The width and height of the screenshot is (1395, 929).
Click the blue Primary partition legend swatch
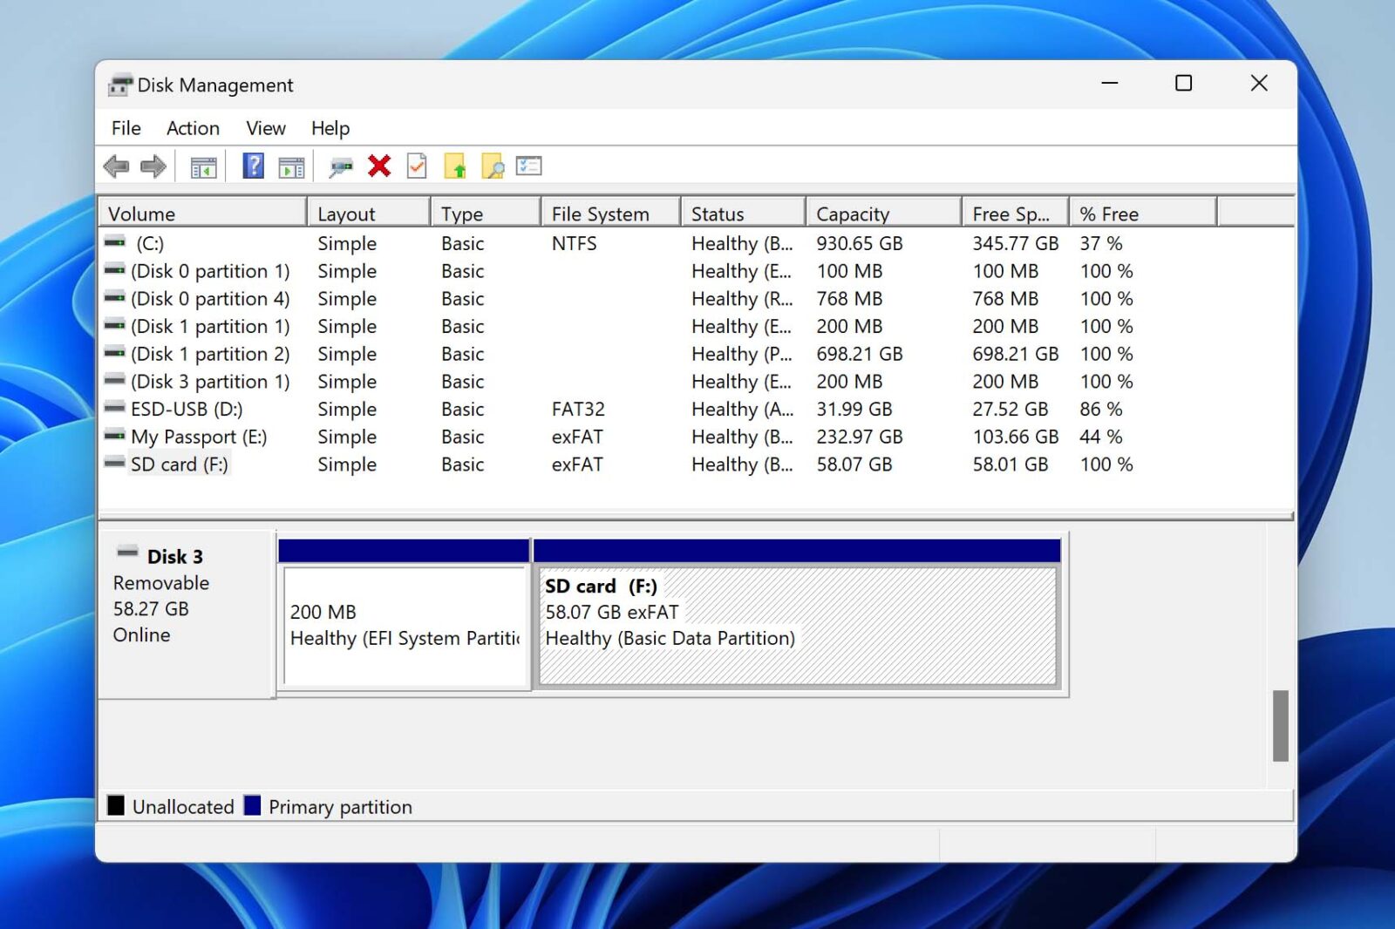click(x=253, y=805)
